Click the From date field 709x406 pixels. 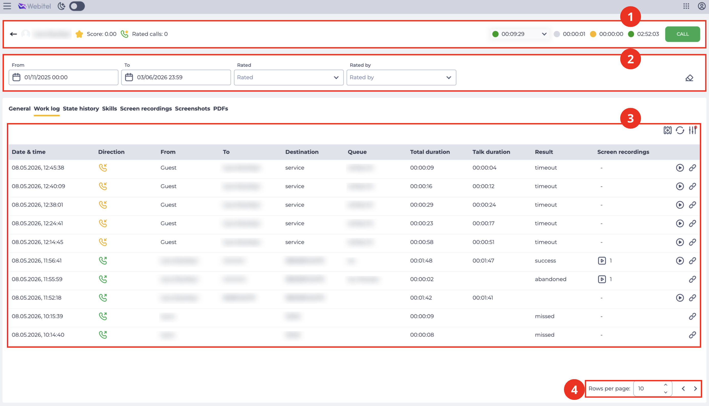coord(63,77)
